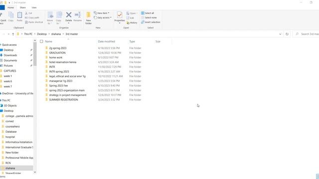Select strategy in project management folder
The width and height of the screenshot is (319, 179).
[68, 95]
